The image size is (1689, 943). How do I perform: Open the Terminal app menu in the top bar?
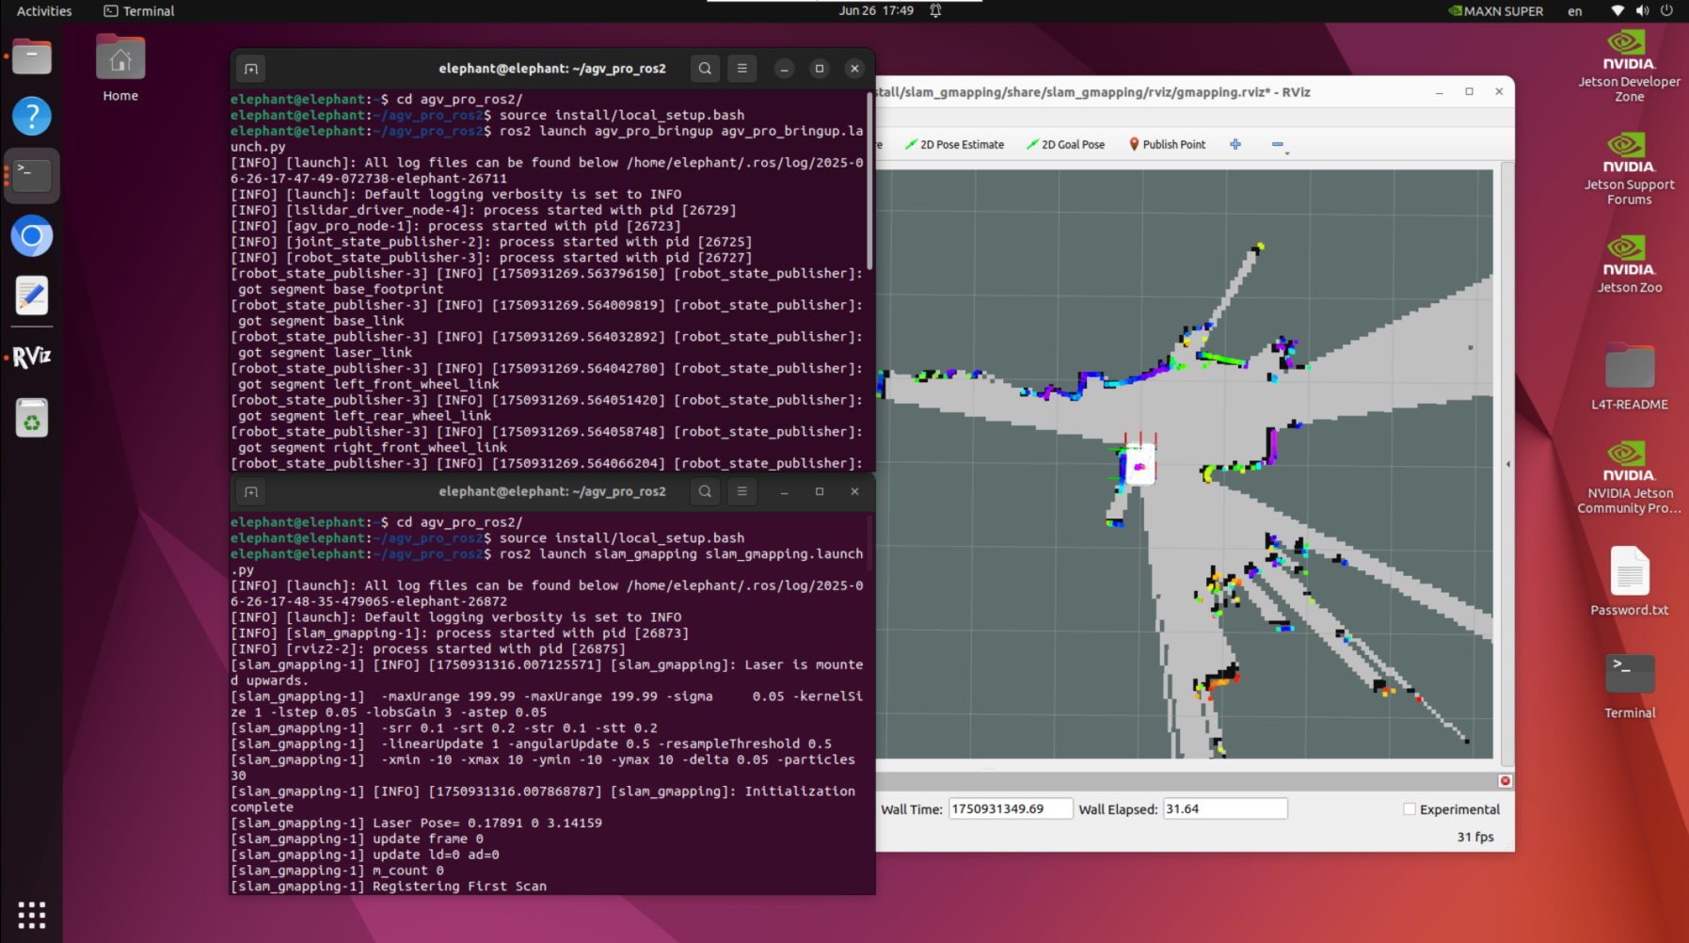tap(139, 11)
